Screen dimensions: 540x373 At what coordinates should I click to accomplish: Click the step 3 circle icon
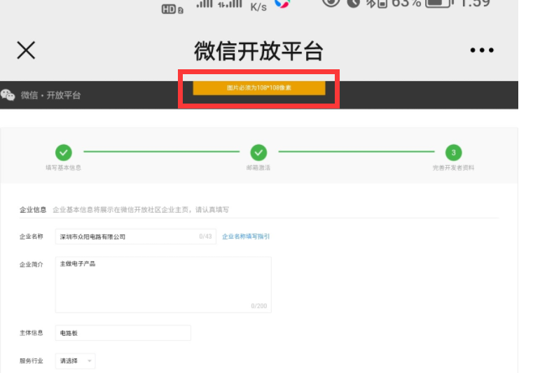tap(454, 153)
